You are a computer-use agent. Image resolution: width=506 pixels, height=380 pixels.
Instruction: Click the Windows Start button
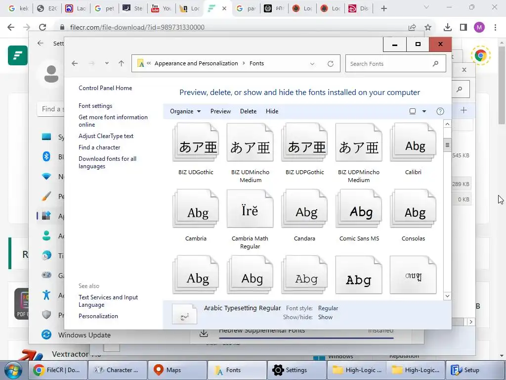[x=13, y=370]
